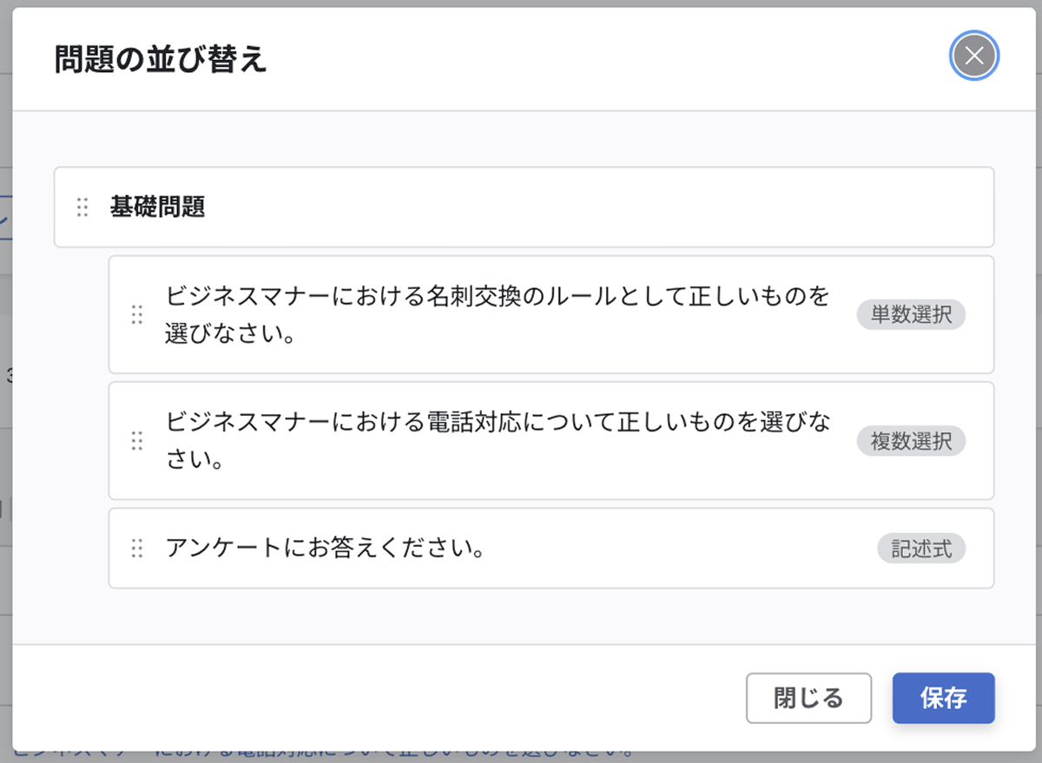
Task: Click the 単数選択 type badge
Action: click(x=911, y=315)
